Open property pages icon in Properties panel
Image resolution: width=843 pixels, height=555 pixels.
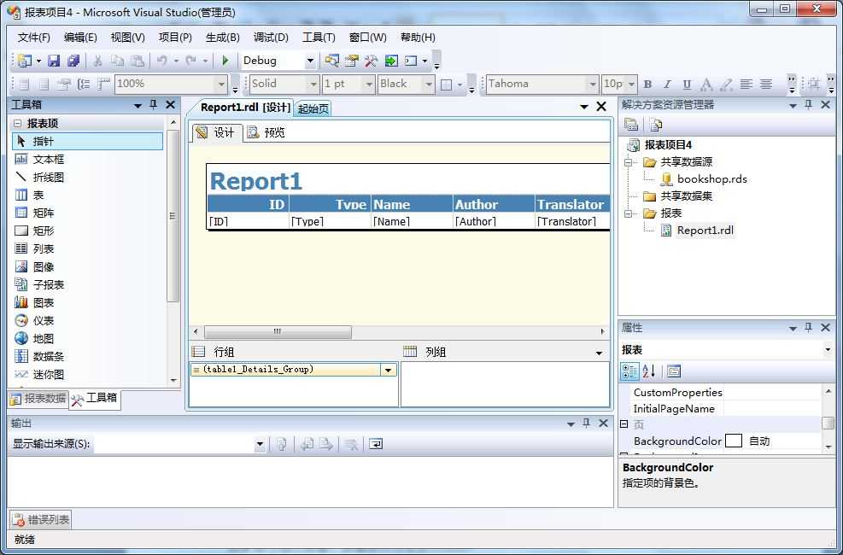pyautogui.click(x=674, y=371)
